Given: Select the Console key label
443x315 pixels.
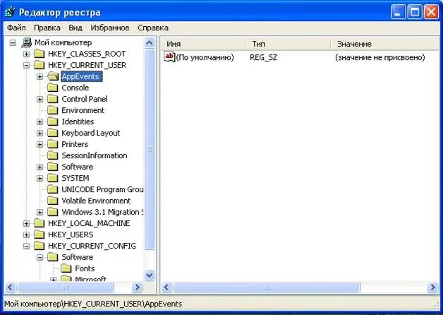Looking at the screenshot, I should pos(75,88).
